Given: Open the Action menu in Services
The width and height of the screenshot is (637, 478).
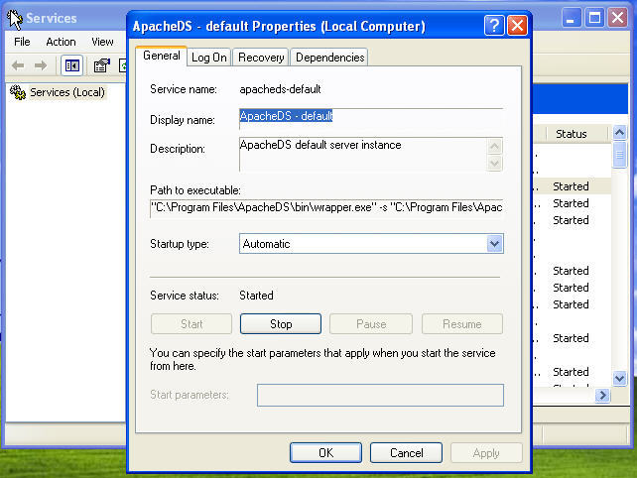Looking at the screenshot, I should pos(61,42).
